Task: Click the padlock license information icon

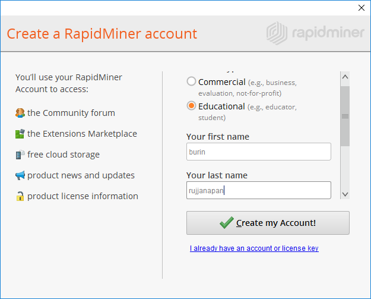Action: click(20, 196)
